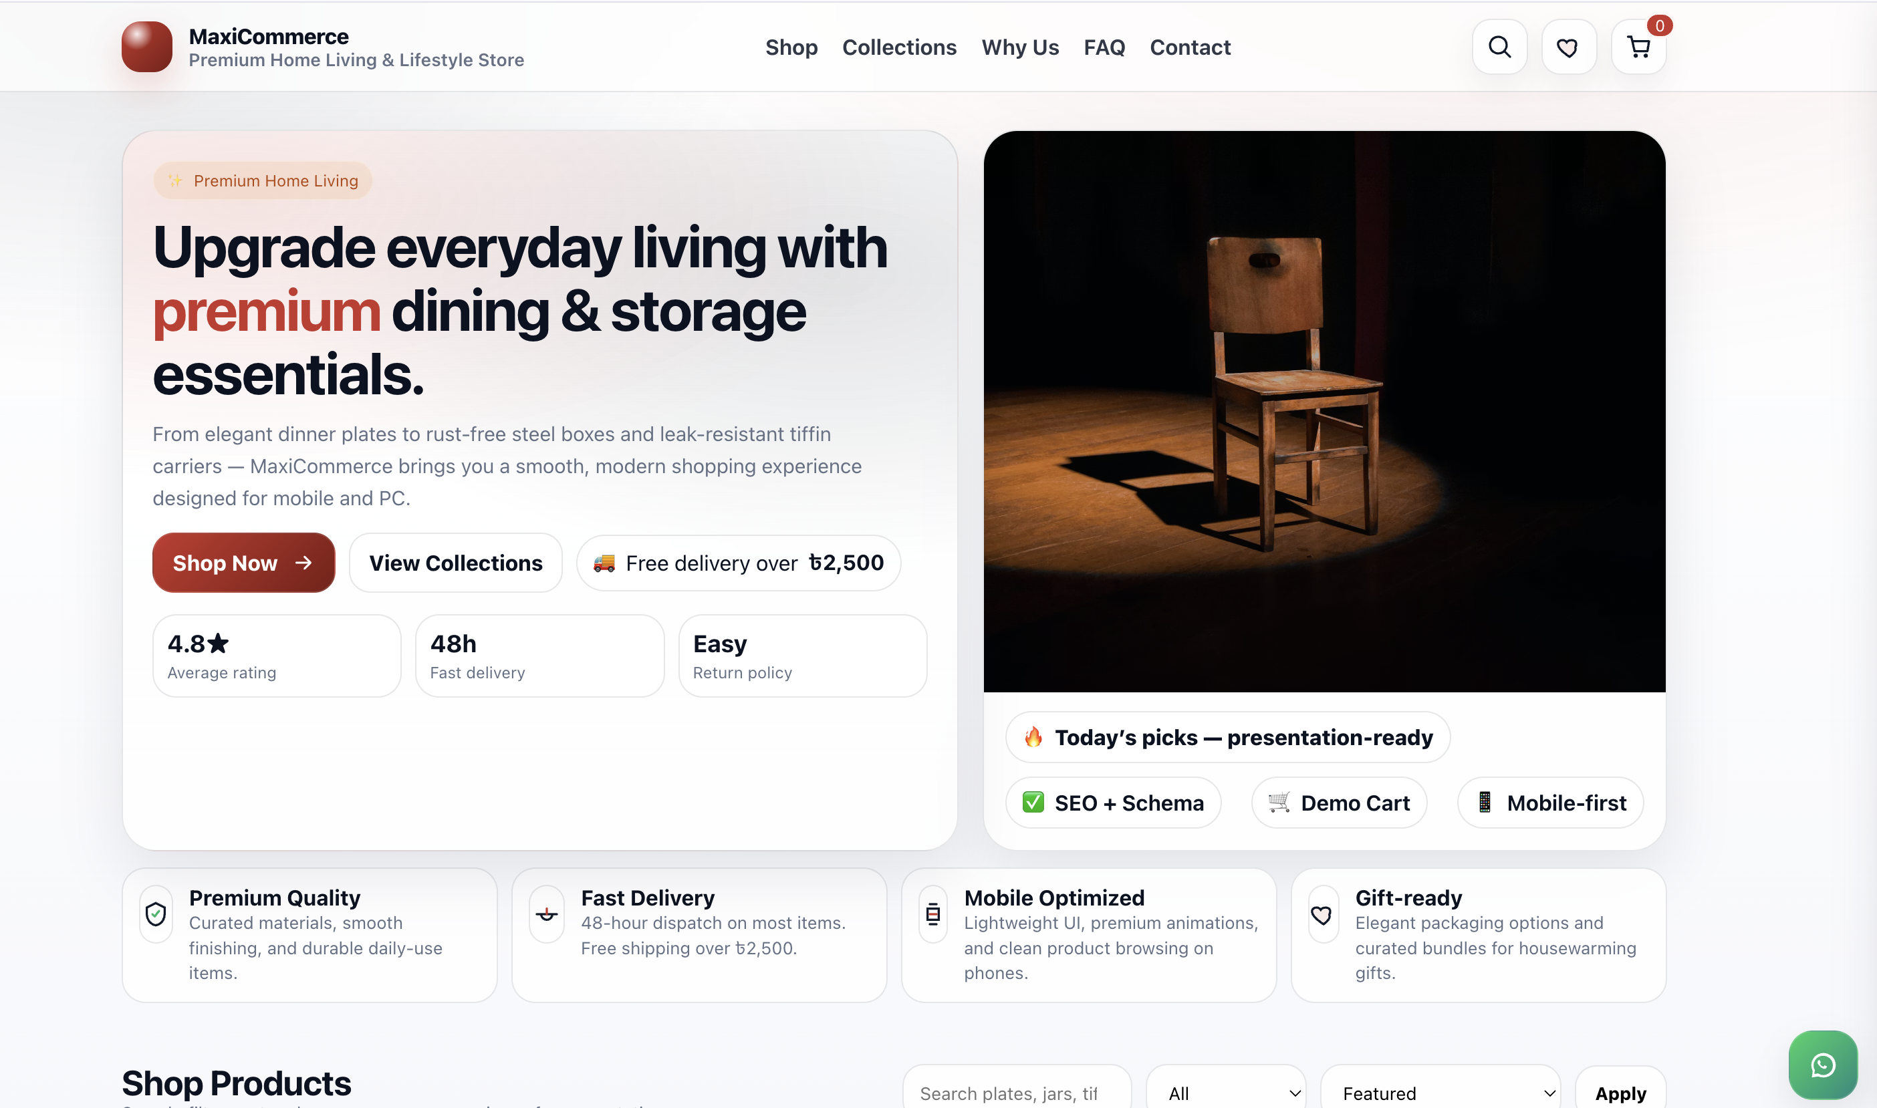
Task: Click the Gift-ready feature title
Action: tap(1408, 897)
